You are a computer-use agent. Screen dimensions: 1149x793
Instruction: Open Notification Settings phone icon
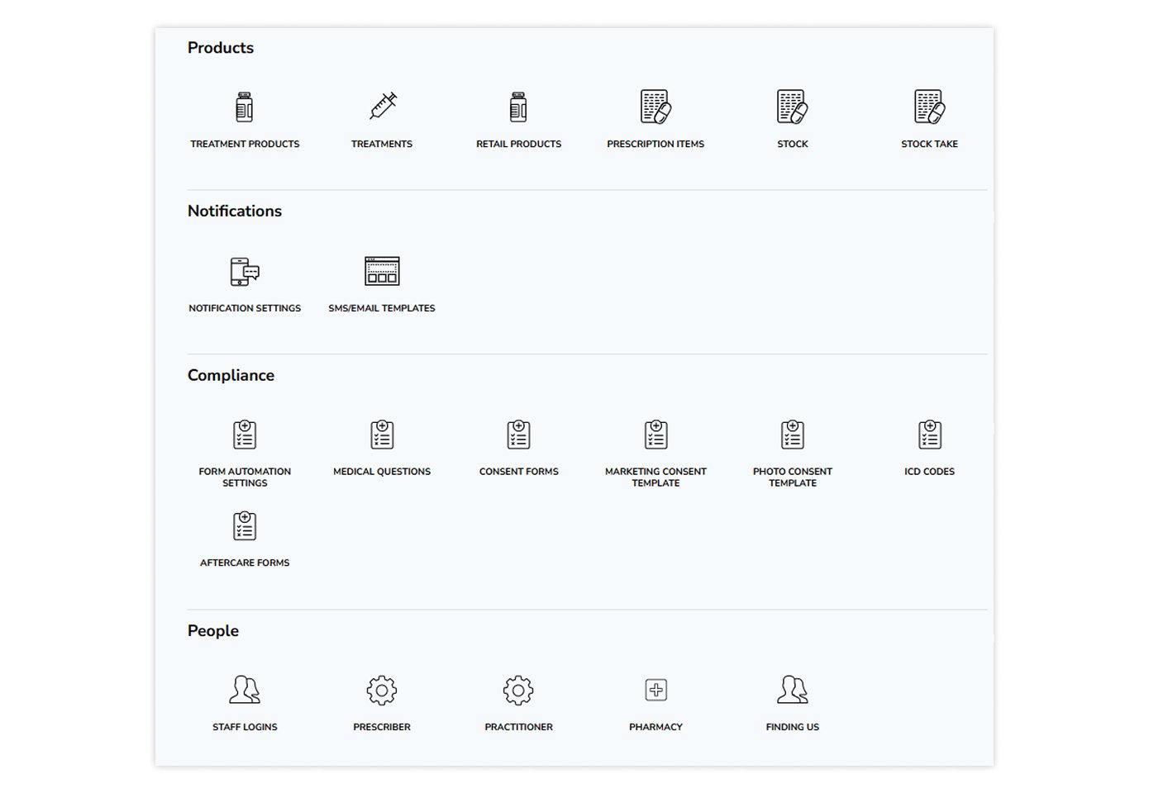(x=245, y=271)
